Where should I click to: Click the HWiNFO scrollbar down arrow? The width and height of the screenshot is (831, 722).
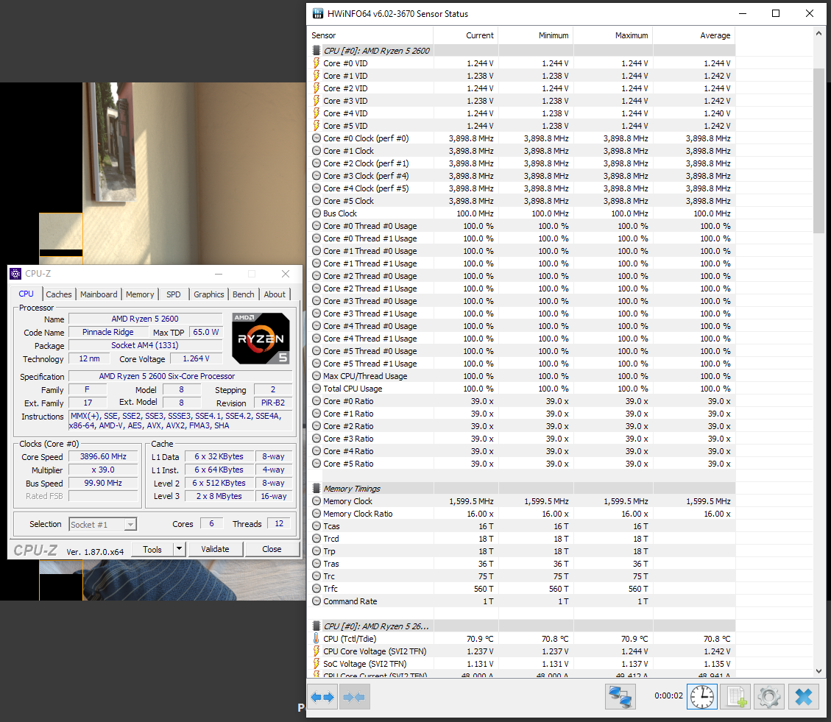point(818,670)
